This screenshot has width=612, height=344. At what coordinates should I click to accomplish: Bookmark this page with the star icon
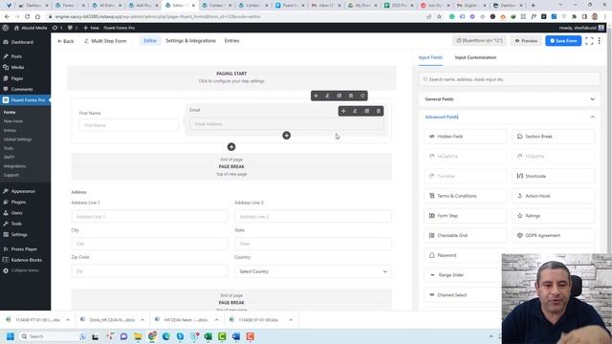[439, 17]
